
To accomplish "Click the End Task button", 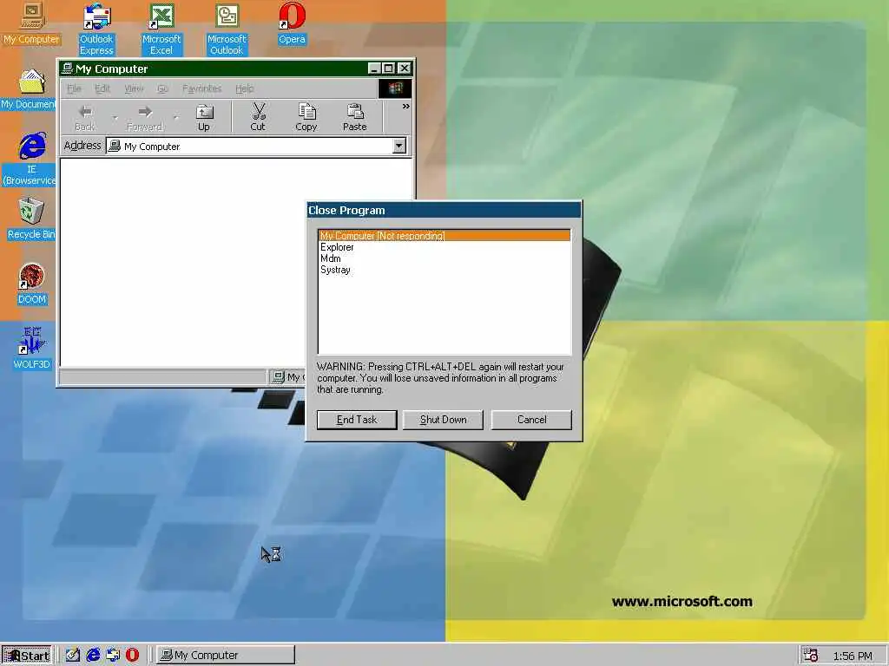I will tap(357, 420).
